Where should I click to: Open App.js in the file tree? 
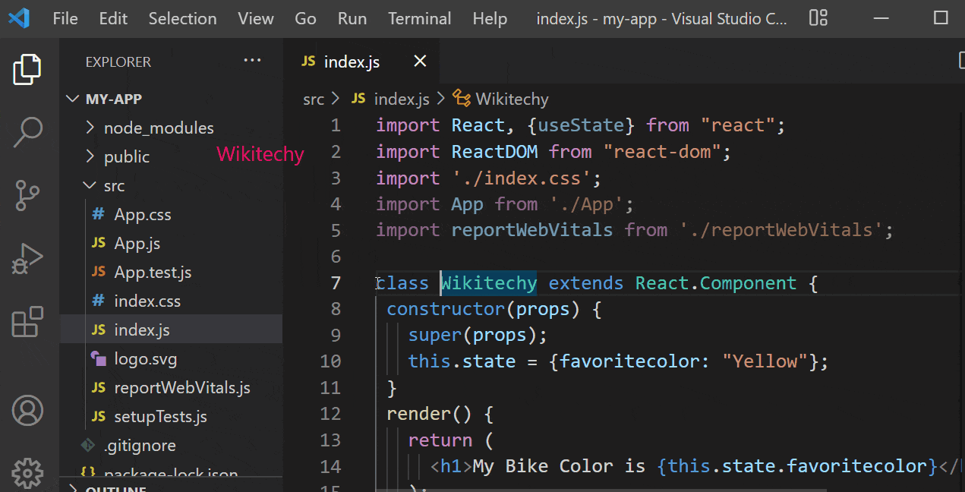(x=137, y=244)
